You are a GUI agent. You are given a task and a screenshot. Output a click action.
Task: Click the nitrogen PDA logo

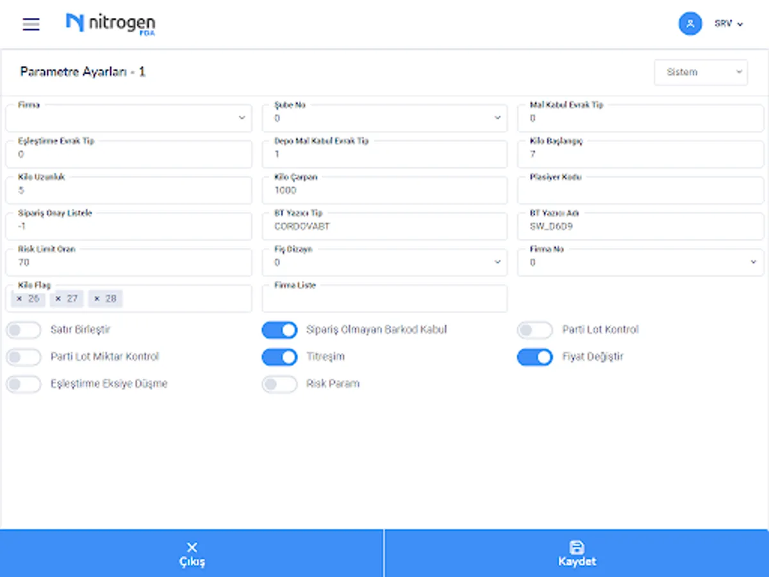click(110, 24)
